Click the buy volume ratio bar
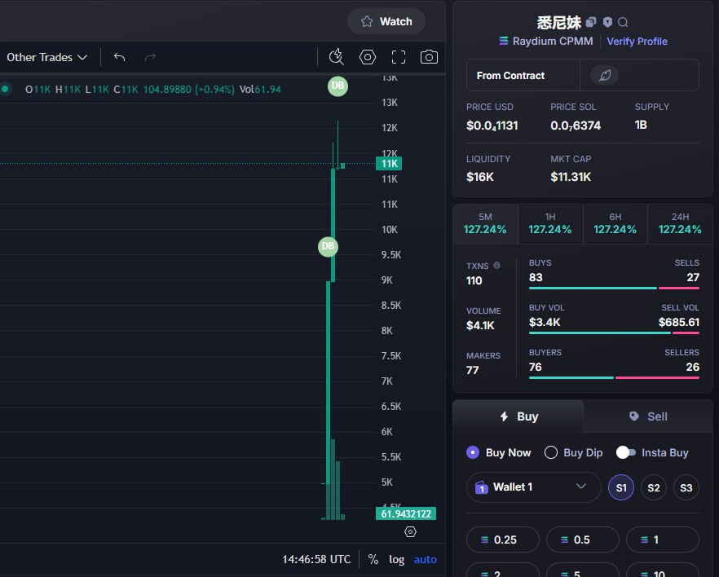 click(614, 333)
